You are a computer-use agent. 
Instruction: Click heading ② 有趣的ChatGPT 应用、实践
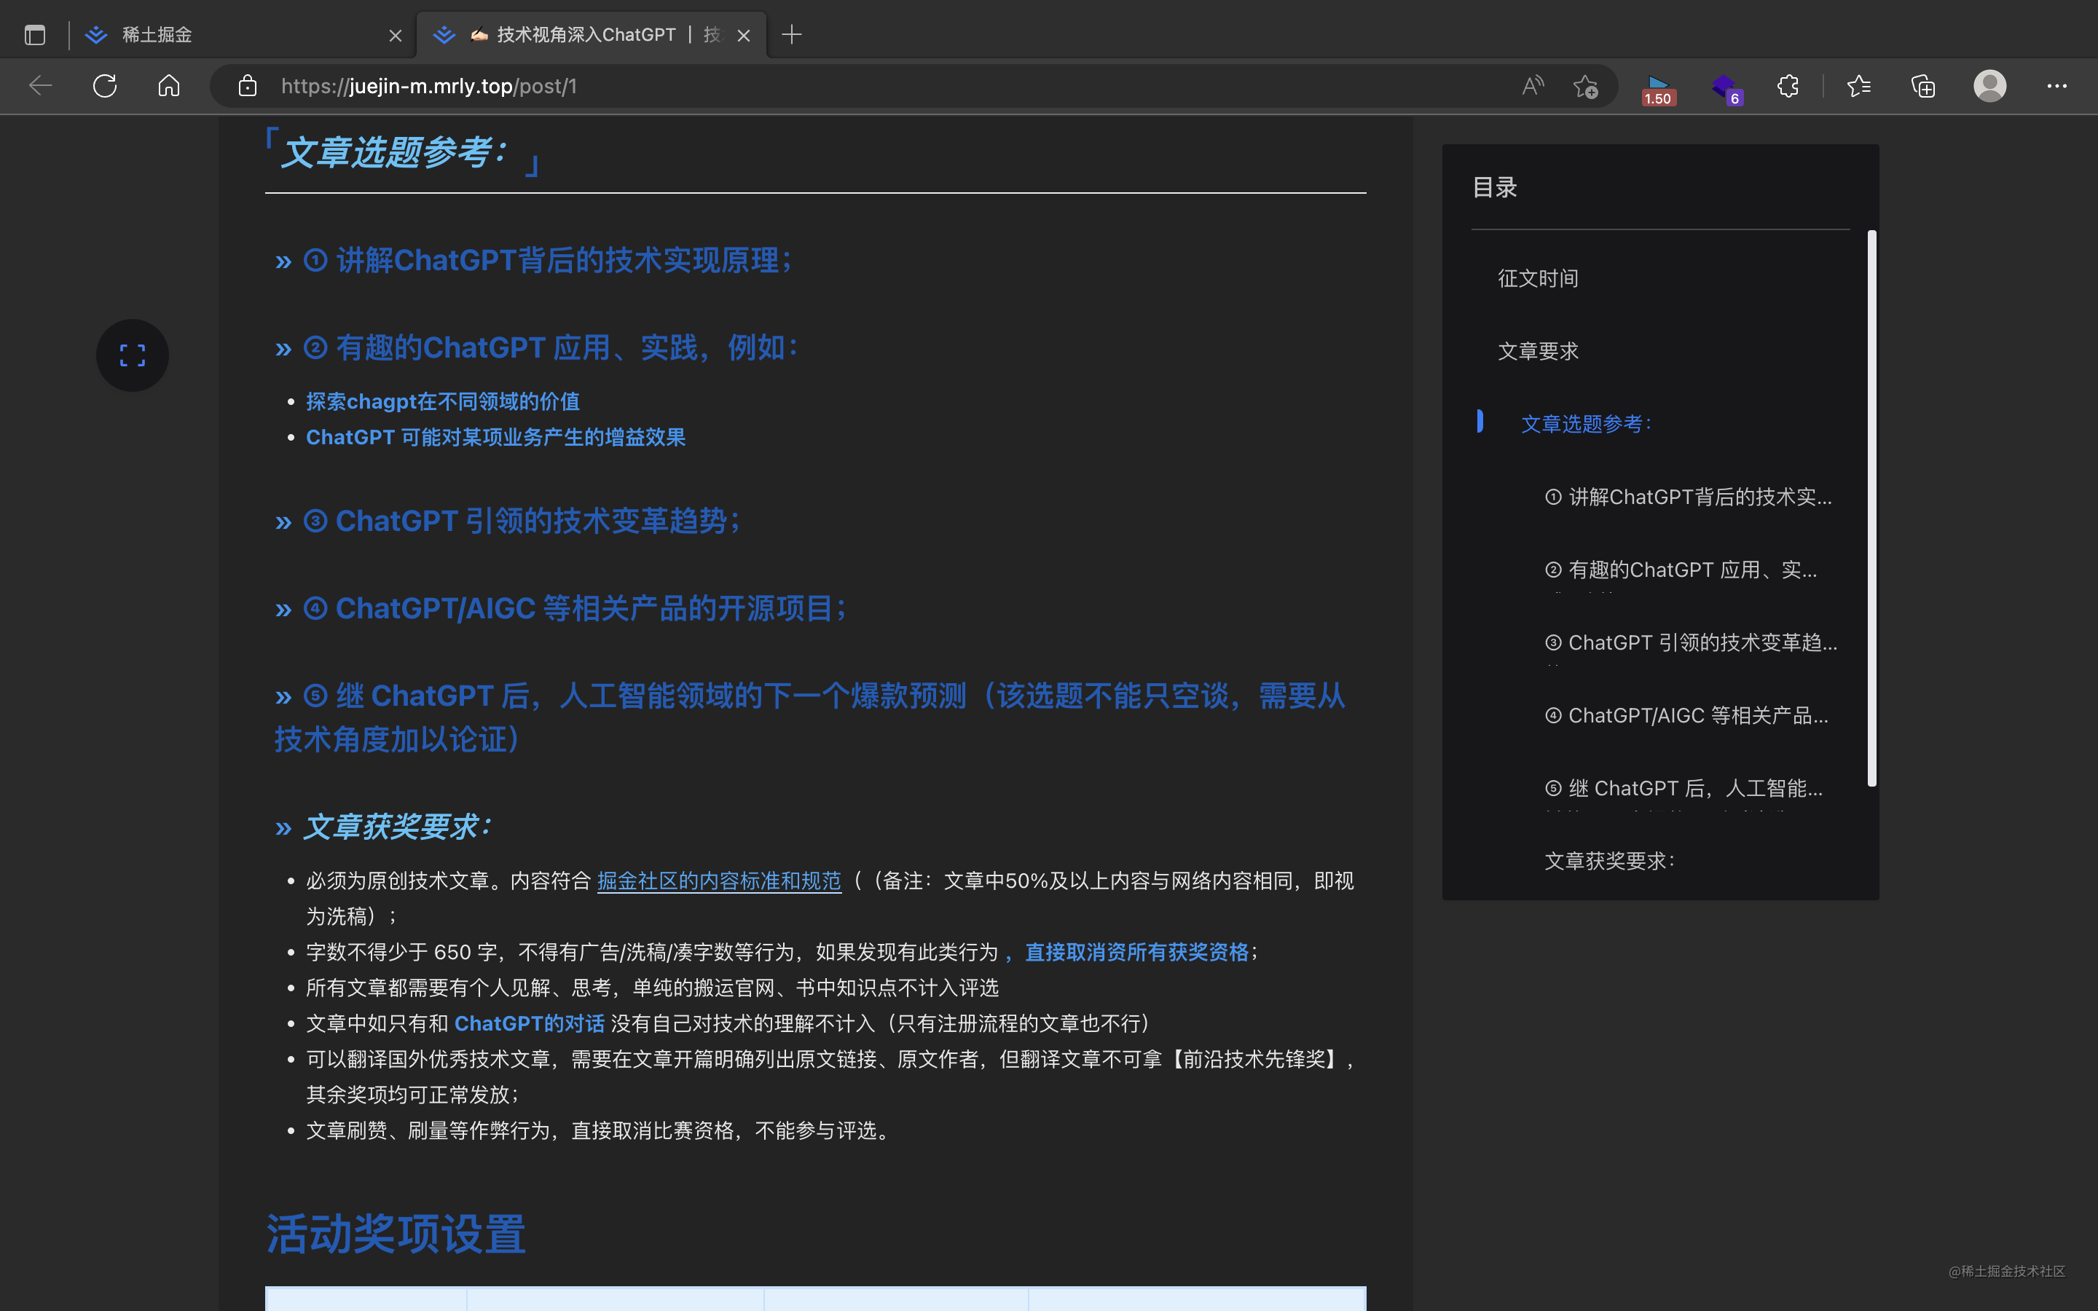click(x=551, y=347)
